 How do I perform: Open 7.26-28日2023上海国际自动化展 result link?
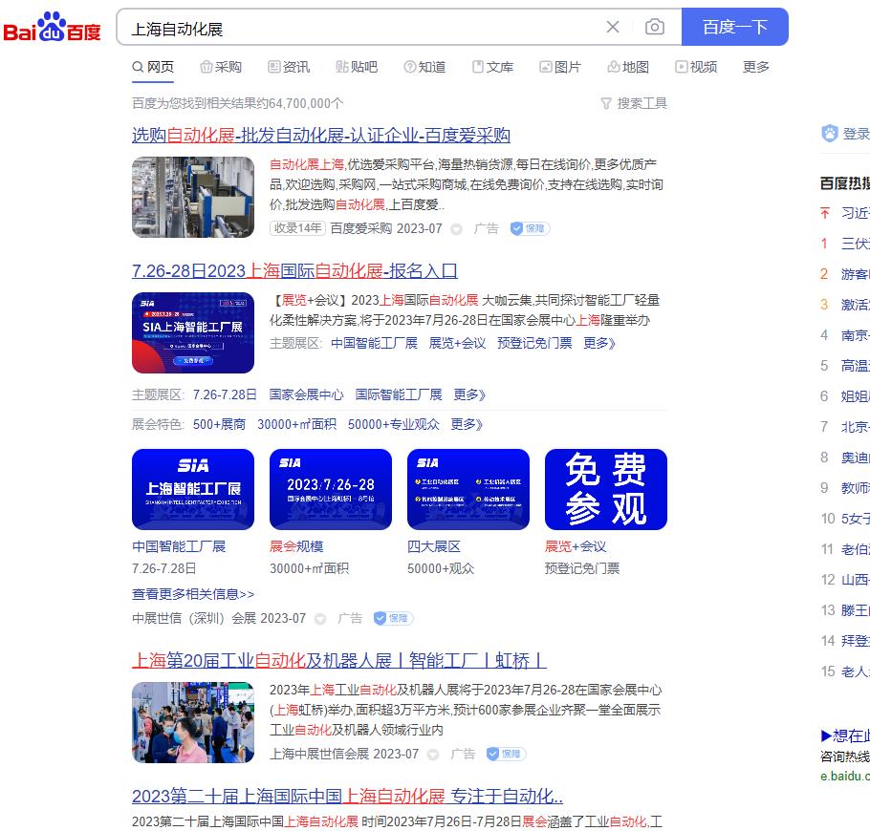(x=294, y=270)
